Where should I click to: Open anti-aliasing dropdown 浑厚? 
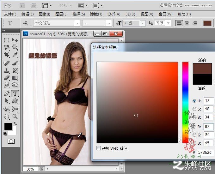pos(169,23)
